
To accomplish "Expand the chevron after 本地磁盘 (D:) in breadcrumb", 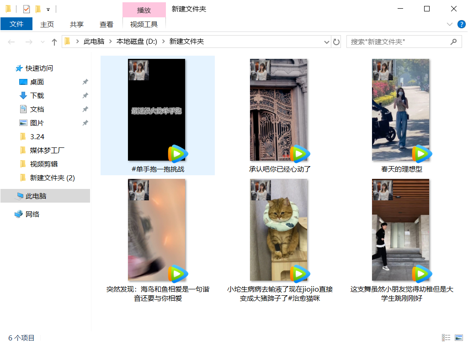I will [163, 42].
